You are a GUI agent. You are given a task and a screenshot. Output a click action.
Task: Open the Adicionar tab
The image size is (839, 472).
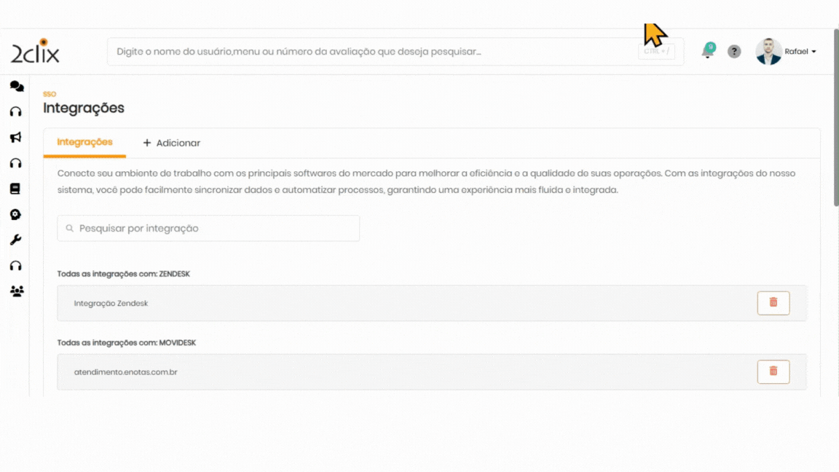tap(171, 143)
